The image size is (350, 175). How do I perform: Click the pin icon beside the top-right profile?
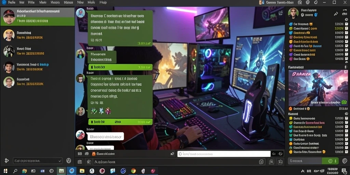point(336,14)
